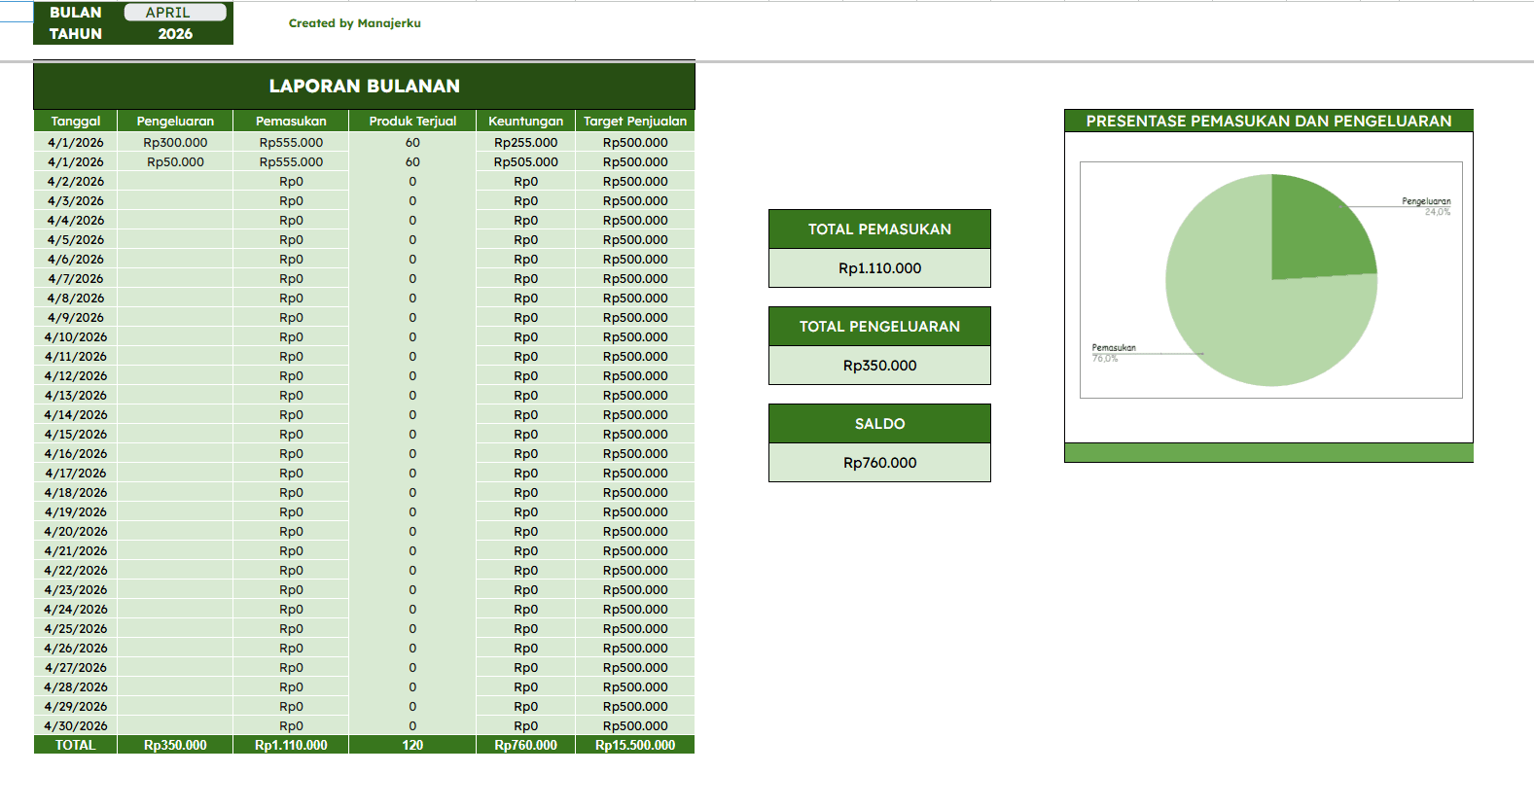Click the date cell 4/10/2026
1534x809 pixels.
[76, 337]
